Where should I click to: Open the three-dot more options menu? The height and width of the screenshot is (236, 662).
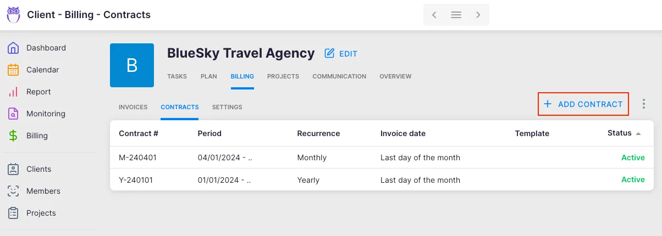click(644, 104)
